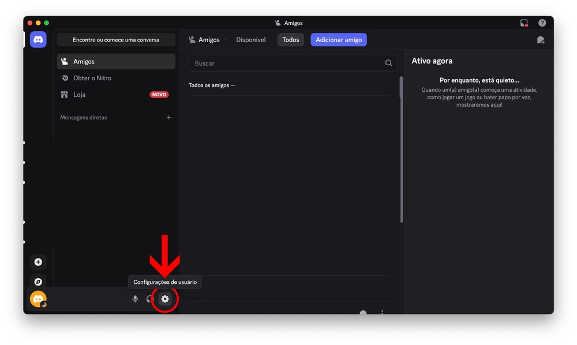Viewport: 577px width, 345px height.
Task: Add a server with the plus icon
Action: coord(38,262)
